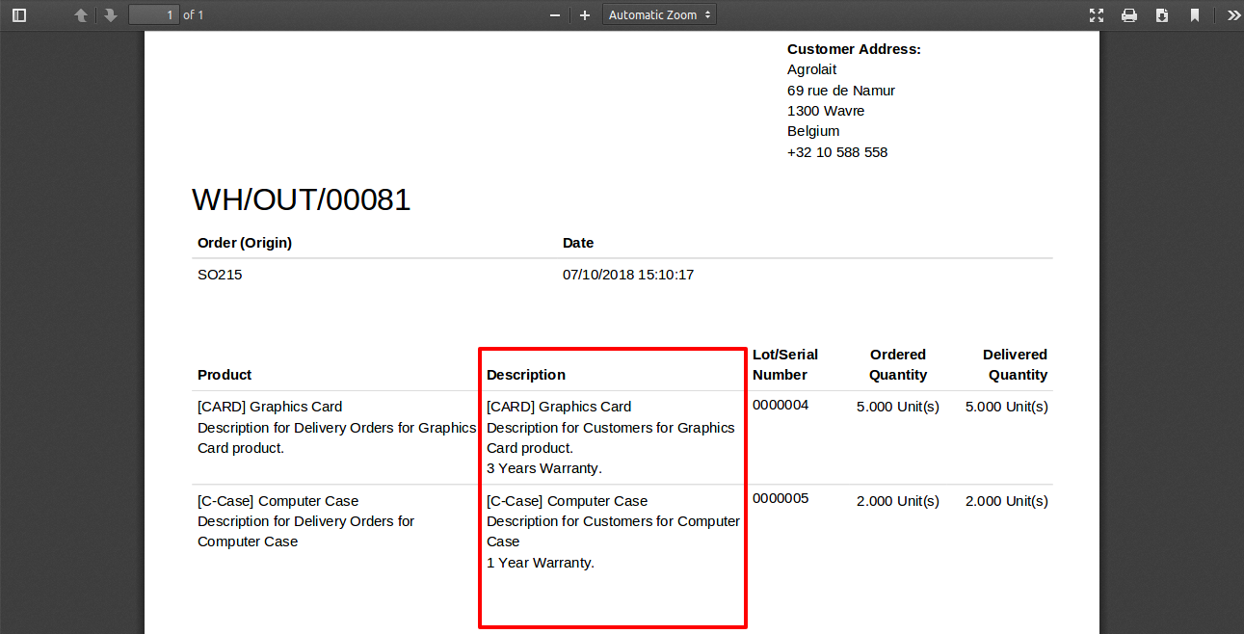Select address line 69 rue de Namur
Viewport: 1244px width, 634px height.
pos(841,91)
